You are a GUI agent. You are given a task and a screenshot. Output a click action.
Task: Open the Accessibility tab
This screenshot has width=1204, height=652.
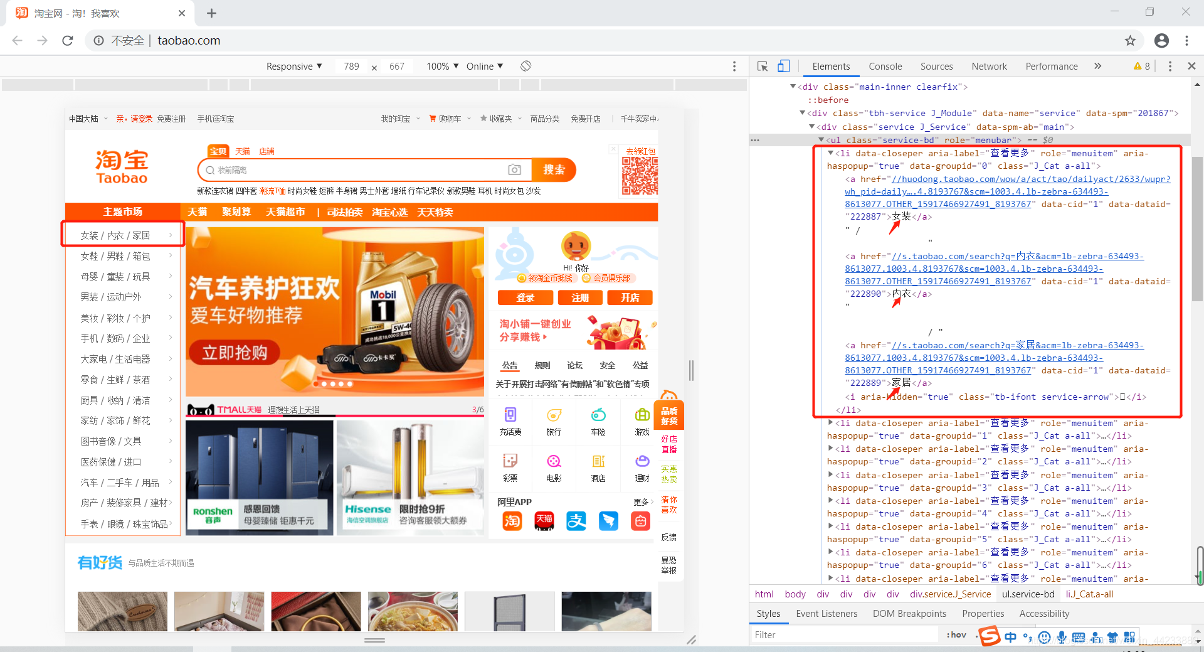point(1044,614)
